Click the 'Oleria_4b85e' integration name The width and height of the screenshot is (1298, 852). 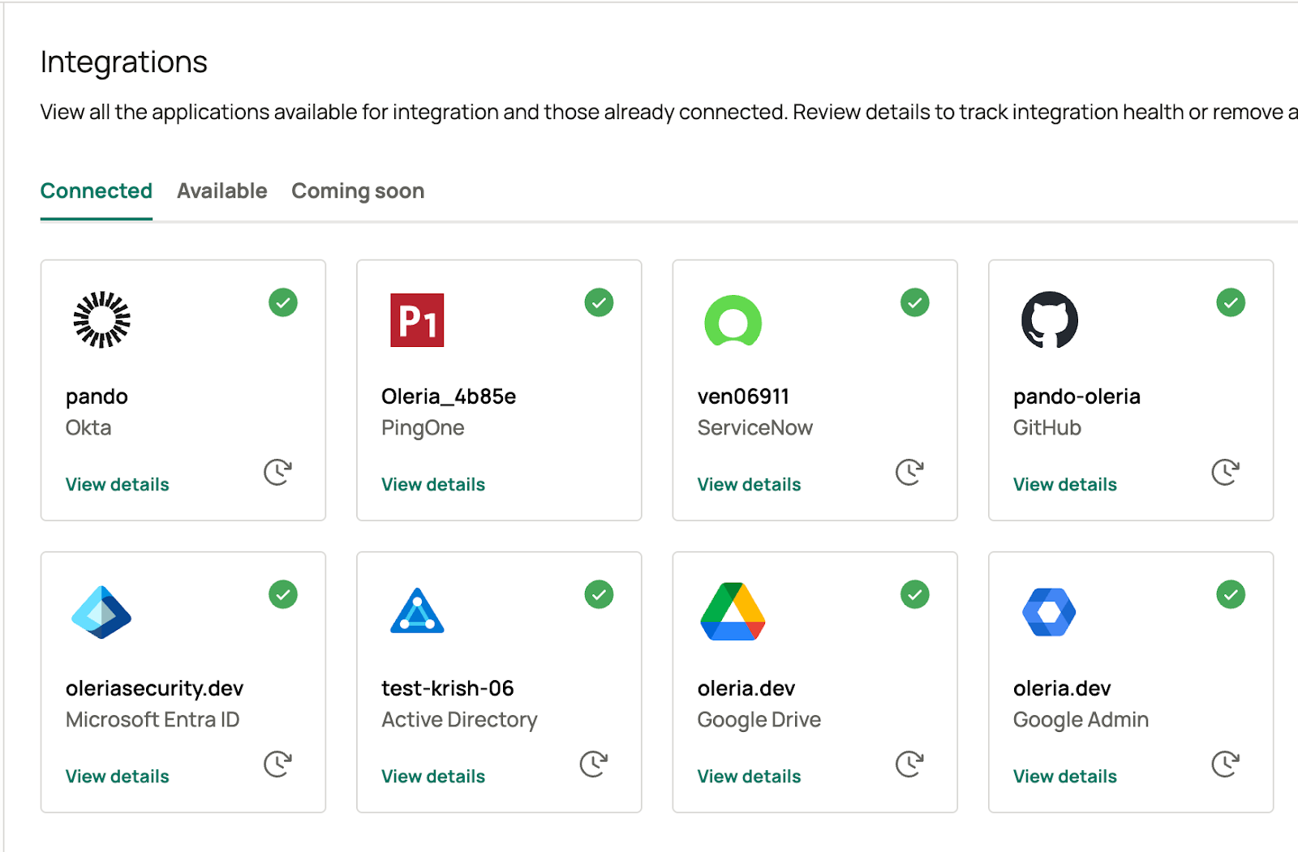pyautogui.click(x=449, y=396)
